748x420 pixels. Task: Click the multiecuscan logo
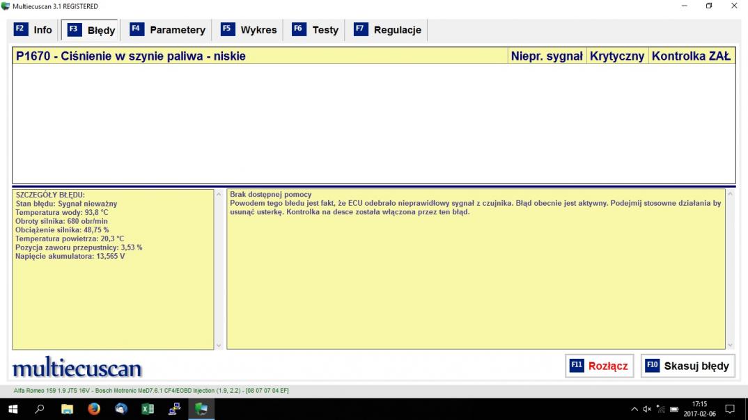pos(77,367)
